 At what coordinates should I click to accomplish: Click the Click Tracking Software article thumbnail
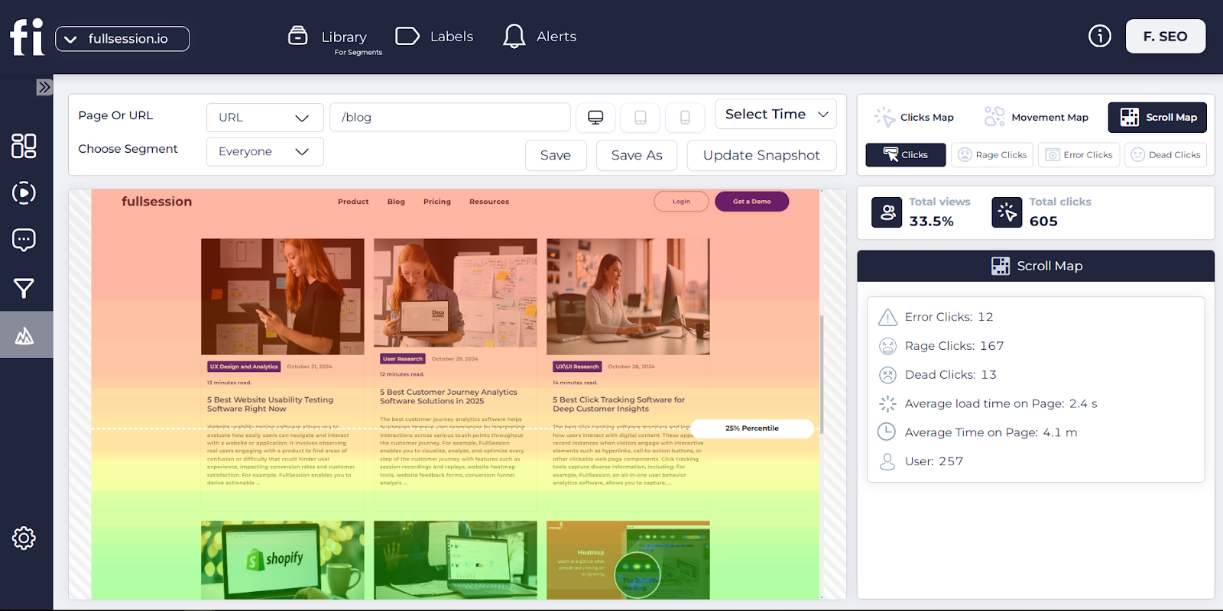[628, 296]
